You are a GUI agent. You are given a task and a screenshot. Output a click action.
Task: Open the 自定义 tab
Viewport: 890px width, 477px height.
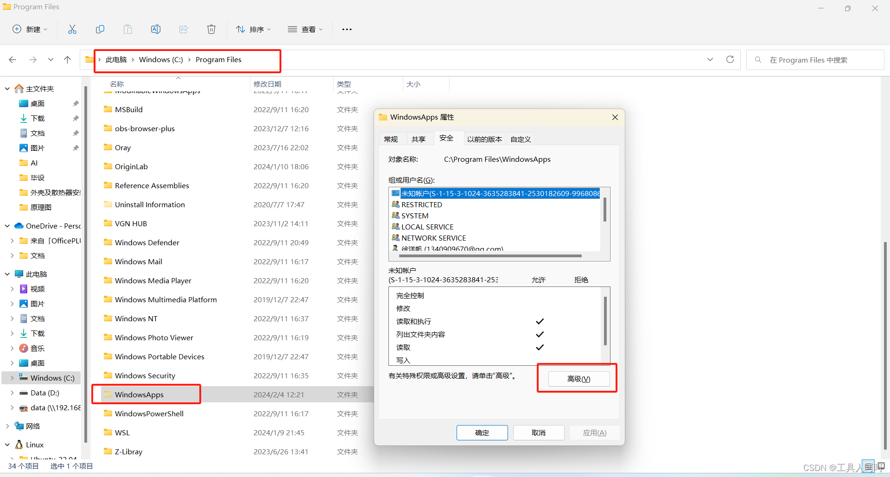521,139
